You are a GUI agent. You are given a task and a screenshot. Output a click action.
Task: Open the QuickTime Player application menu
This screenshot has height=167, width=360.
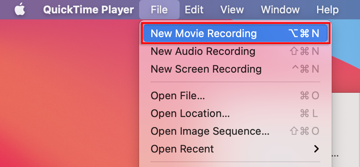tap(88, 10)
